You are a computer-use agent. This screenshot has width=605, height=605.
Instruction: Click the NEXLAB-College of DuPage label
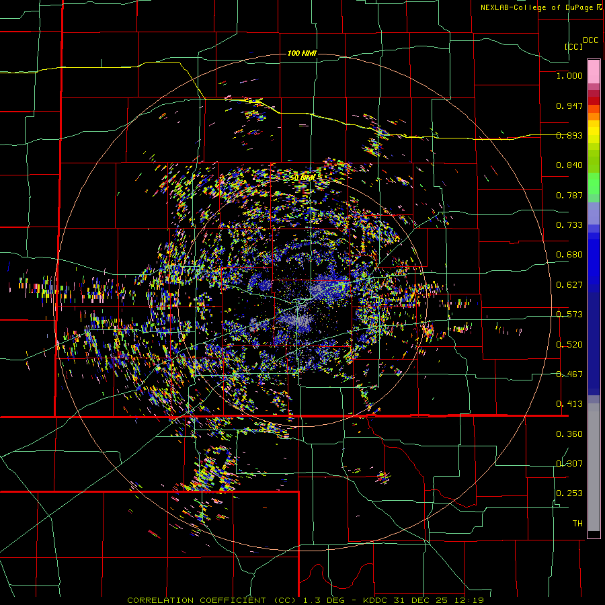coord(538,7)
